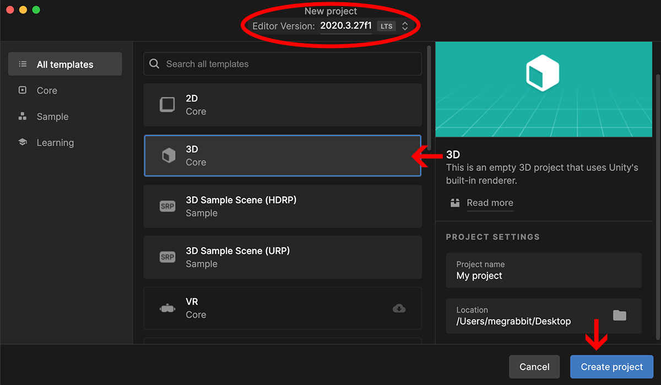Go to the Learning templates category

point(55,142)
